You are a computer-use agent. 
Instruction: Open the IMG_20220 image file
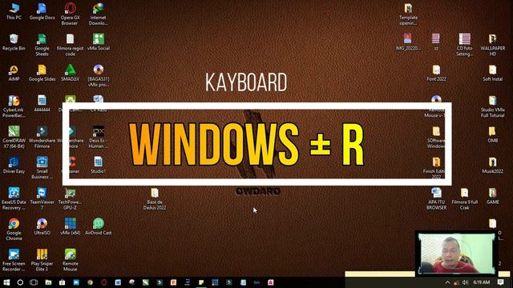(408, 42)
